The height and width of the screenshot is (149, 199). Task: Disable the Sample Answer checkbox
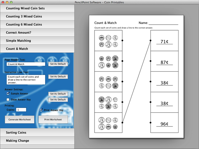point(8,94)
